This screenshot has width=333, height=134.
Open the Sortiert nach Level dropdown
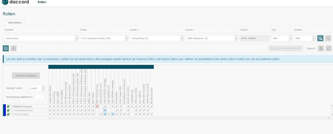click(37, 88)
